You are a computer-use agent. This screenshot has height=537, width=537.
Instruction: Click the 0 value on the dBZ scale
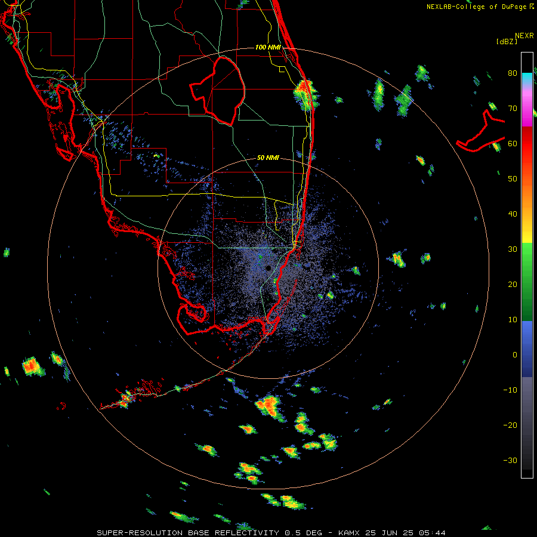pos(515,355)
